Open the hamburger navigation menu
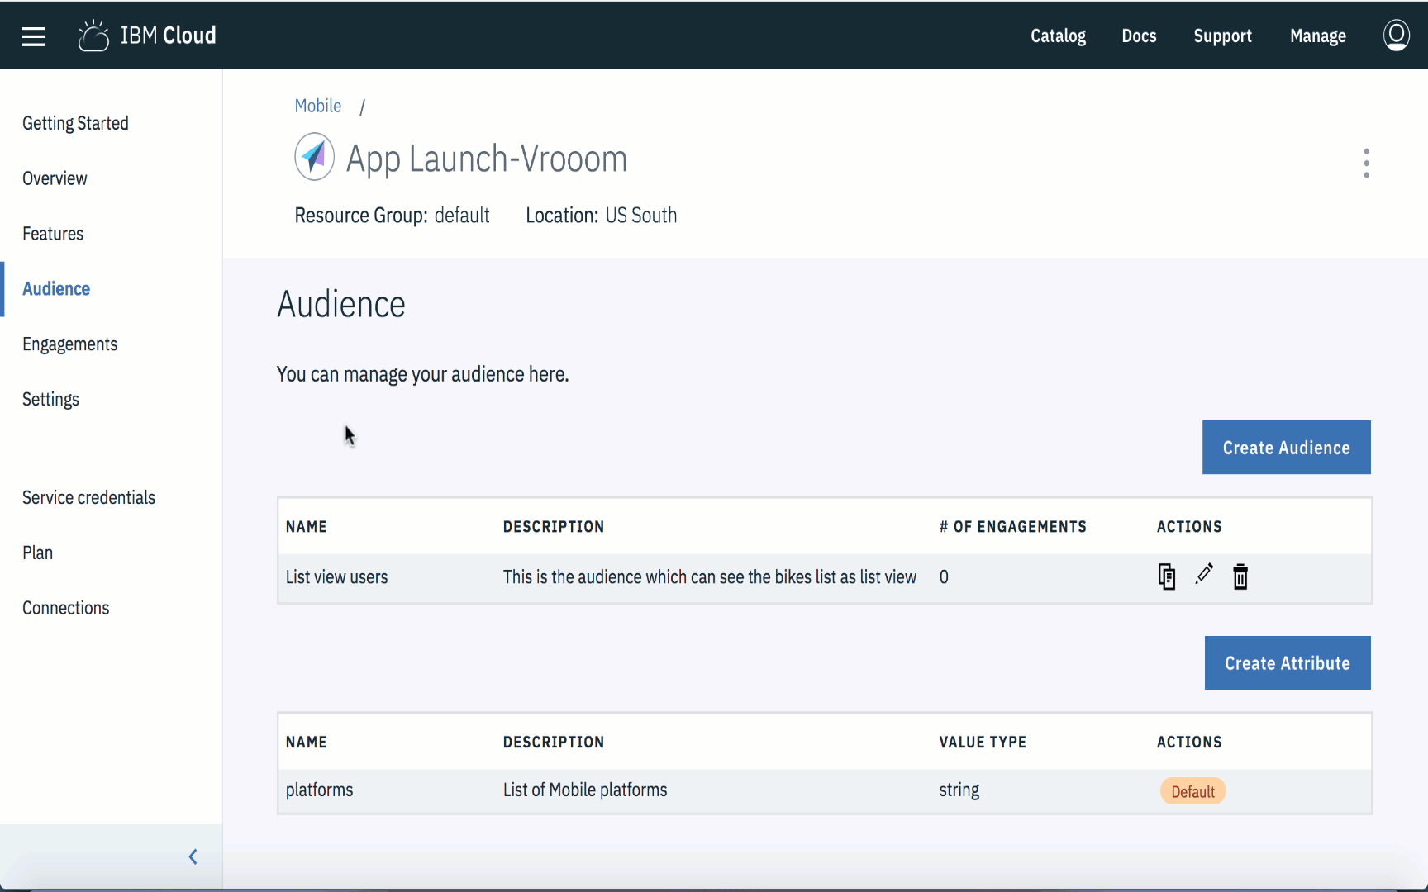 click(33, 36)
